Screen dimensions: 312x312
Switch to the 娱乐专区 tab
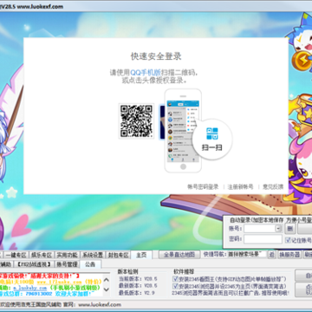click(42, 255)
